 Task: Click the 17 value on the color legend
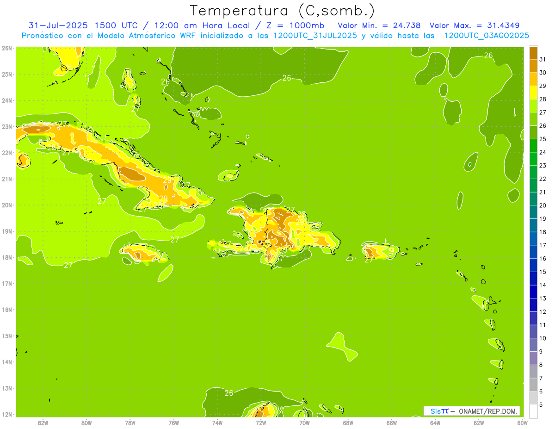pos(543,245)
